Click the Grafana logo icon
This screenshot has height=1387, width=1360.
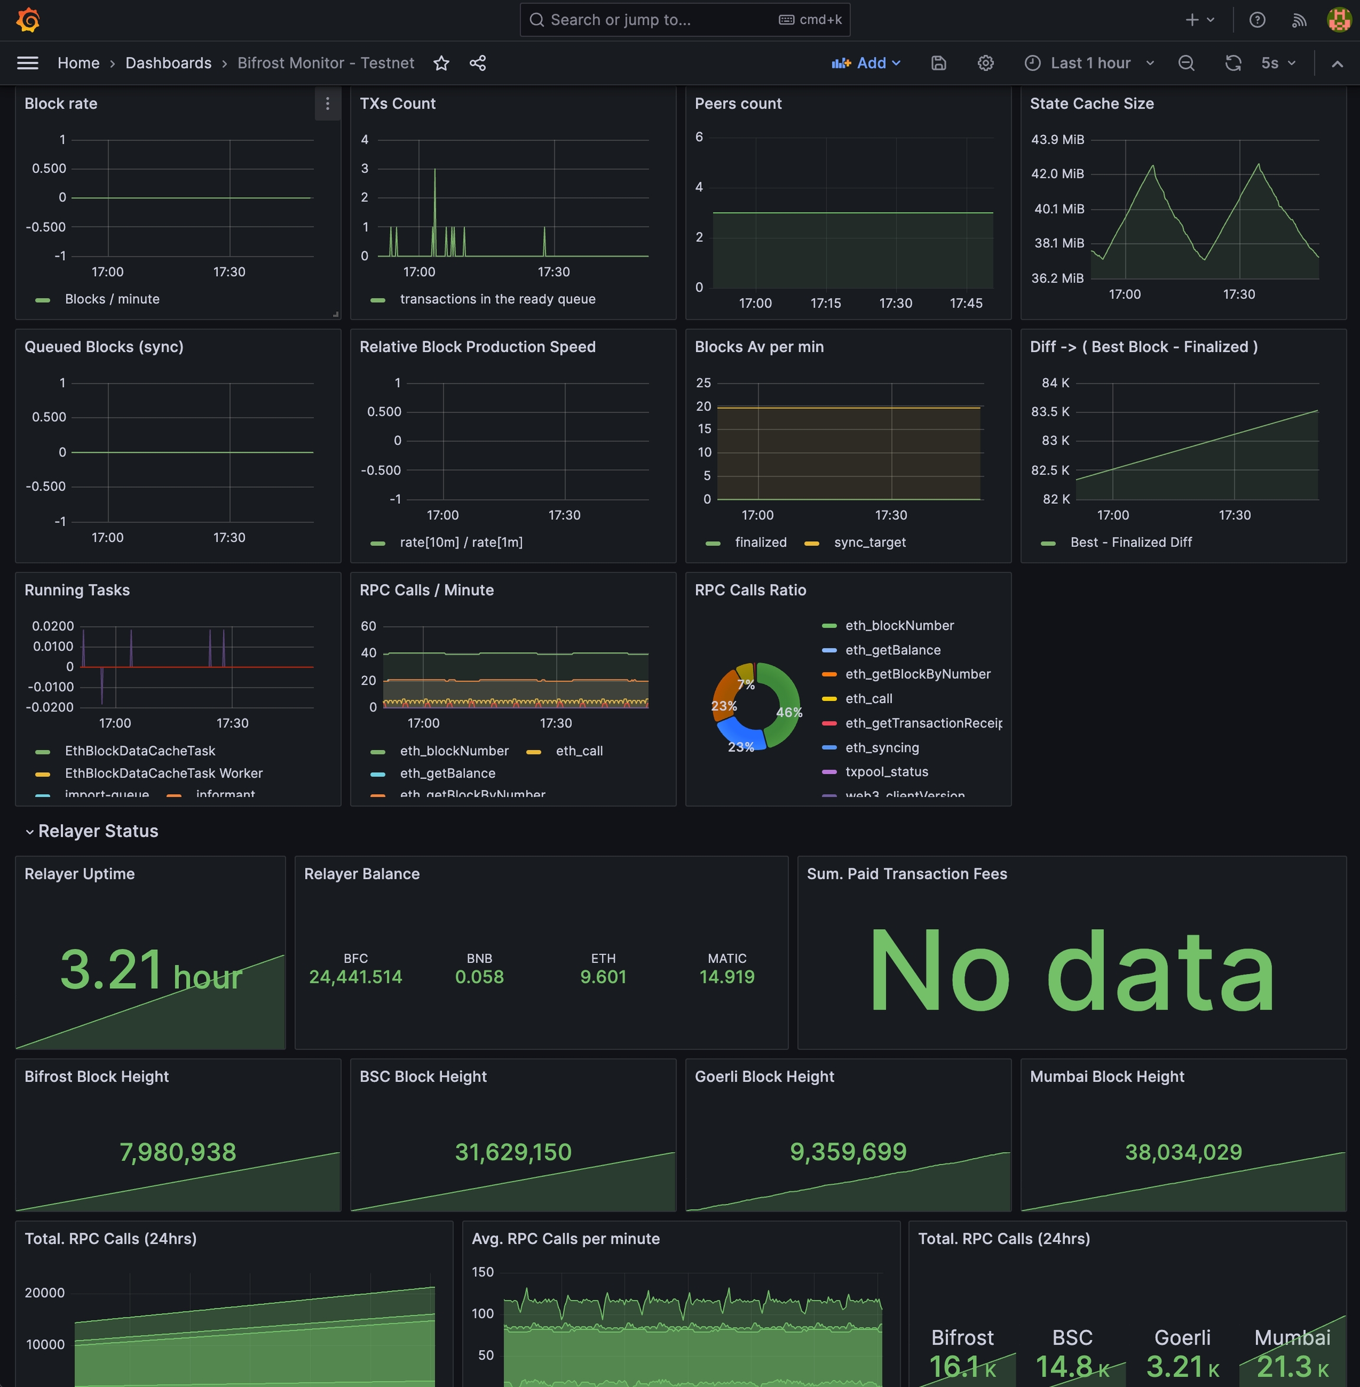tap(27, 20)
